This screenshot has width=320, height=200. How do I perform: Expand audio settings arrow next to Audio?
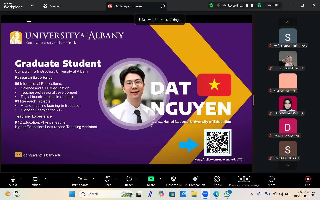pos(21,179)
